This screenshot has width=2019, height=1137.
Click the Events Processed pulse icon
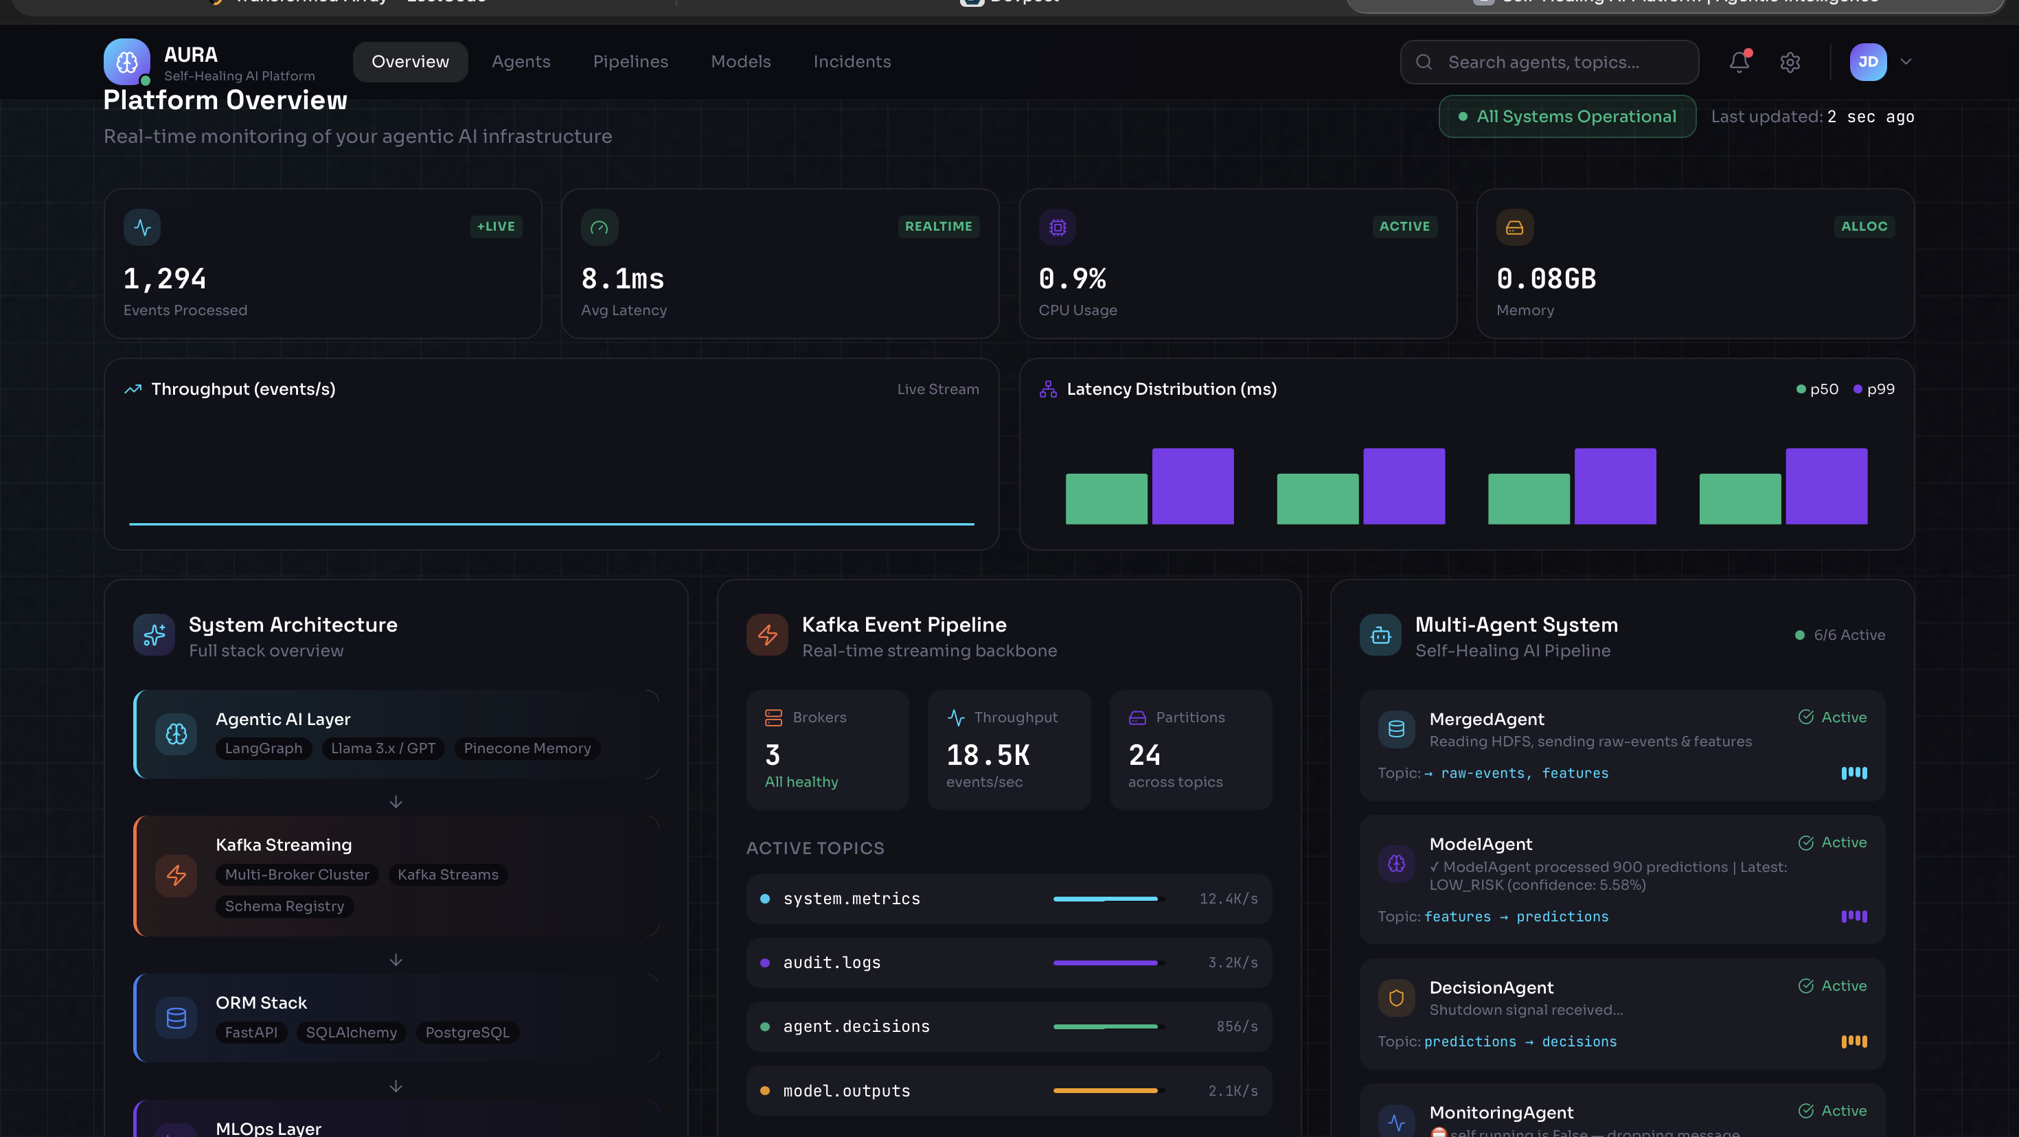tap(142, 227)
